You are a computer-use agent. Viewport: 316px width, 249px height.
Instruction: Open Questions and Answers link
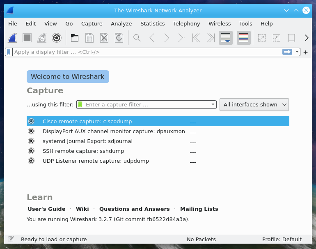click(x=135, y=209)
